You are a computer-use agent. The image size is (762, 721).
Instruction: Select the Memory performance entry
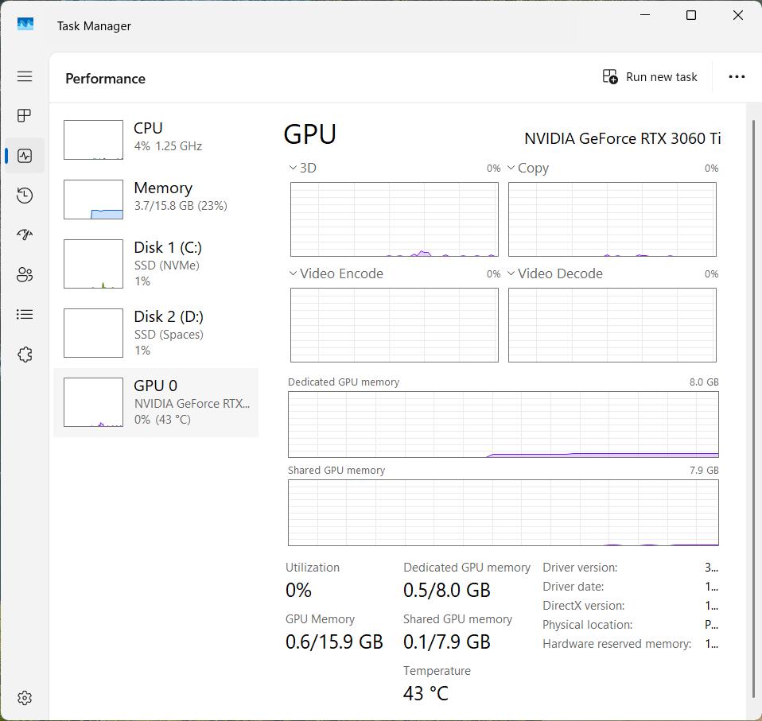(156, 200)
